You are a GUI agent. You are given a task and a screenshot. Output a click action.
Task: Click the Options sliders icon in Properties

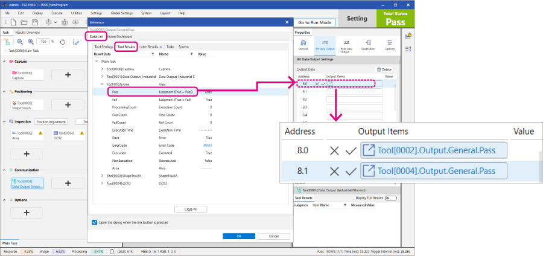tap(390, 45)
